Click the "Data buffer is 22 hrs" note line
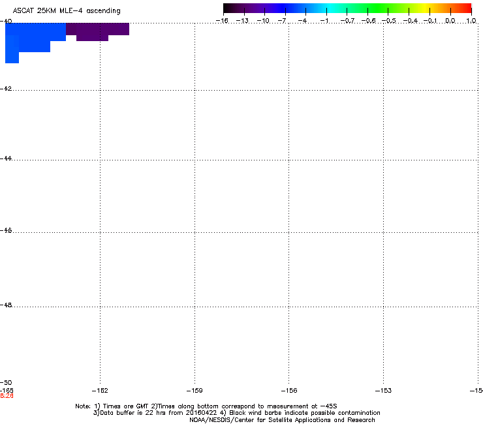483x424 pixels. [x=236, y=413]
